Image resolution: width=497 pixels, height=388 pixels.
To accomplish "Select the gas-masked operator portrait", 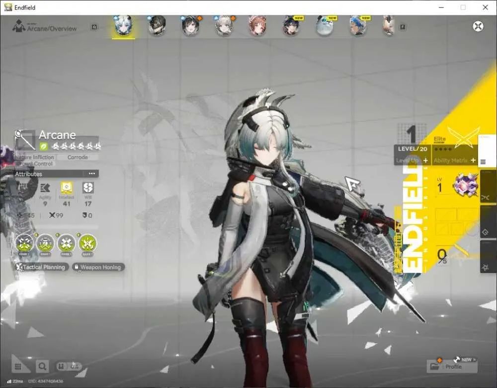I will [x=157, y=26].
